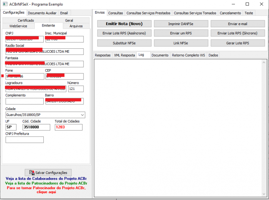Click the CEP field
This screenshot has height=200, width=269.
[x=65, y=76]
